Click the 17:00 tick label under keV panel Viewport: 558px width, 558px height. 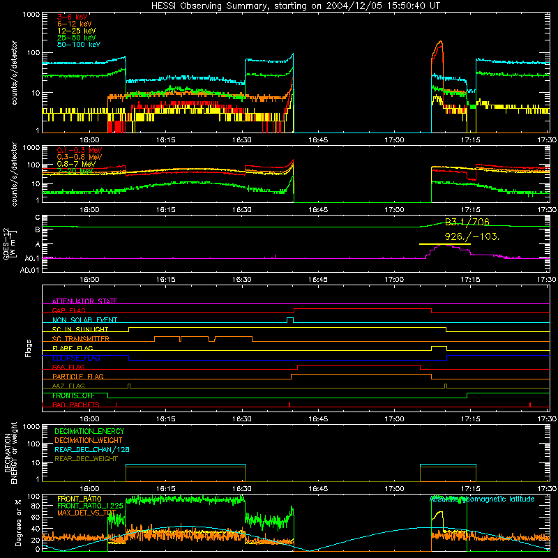click(394, 140)
